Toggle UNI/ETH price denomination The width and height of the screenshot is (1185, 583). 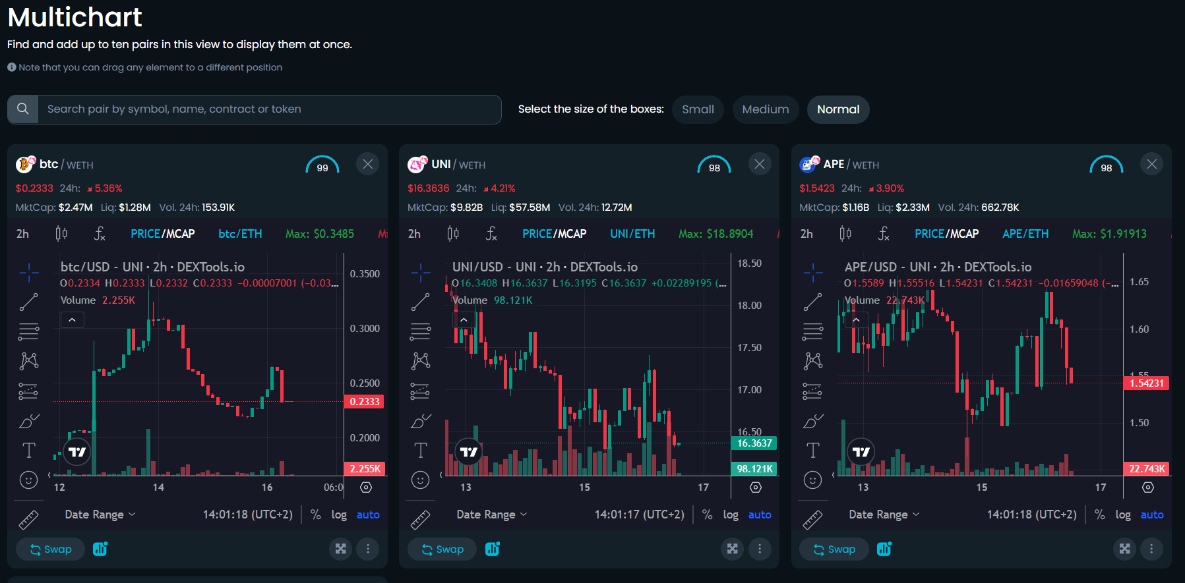click(x=632, y=234)
